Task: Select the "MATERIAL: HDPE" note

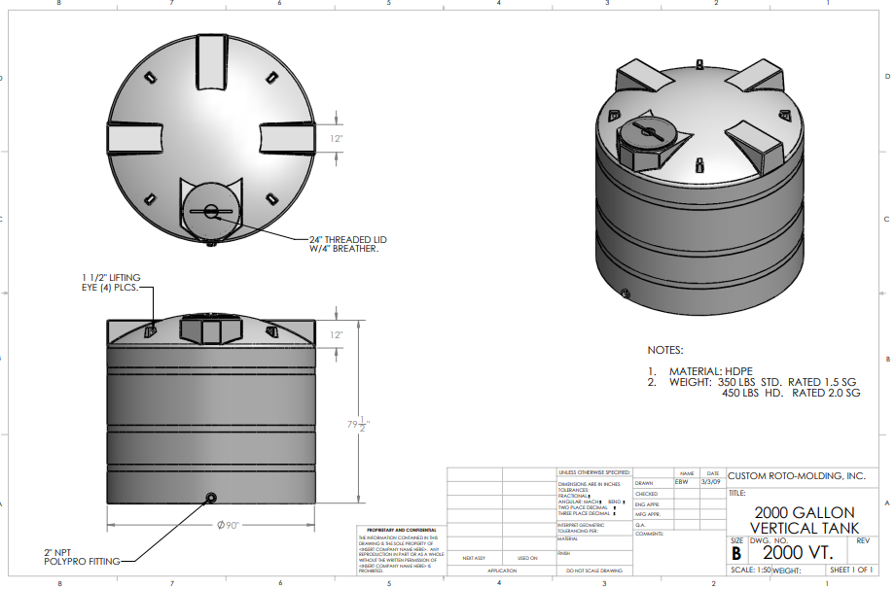Action: 709,371
